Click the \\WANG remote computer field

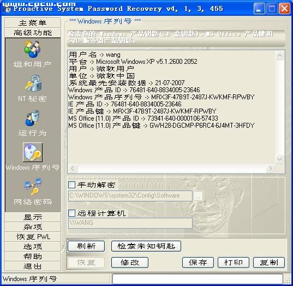130,223
